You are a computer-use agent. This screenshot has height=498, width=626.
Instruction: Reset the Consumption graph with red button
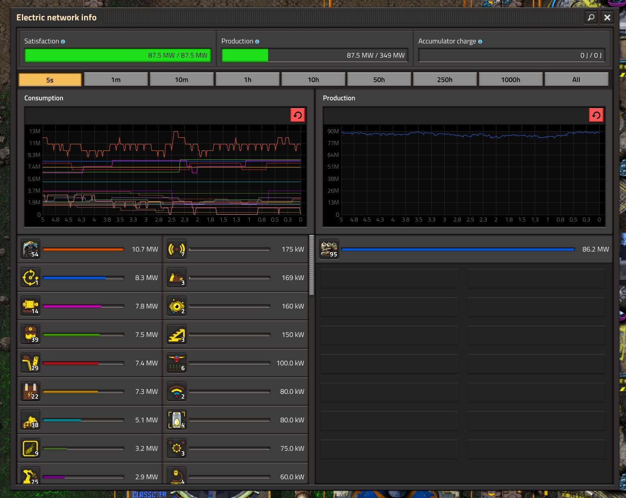click(297, 115)
